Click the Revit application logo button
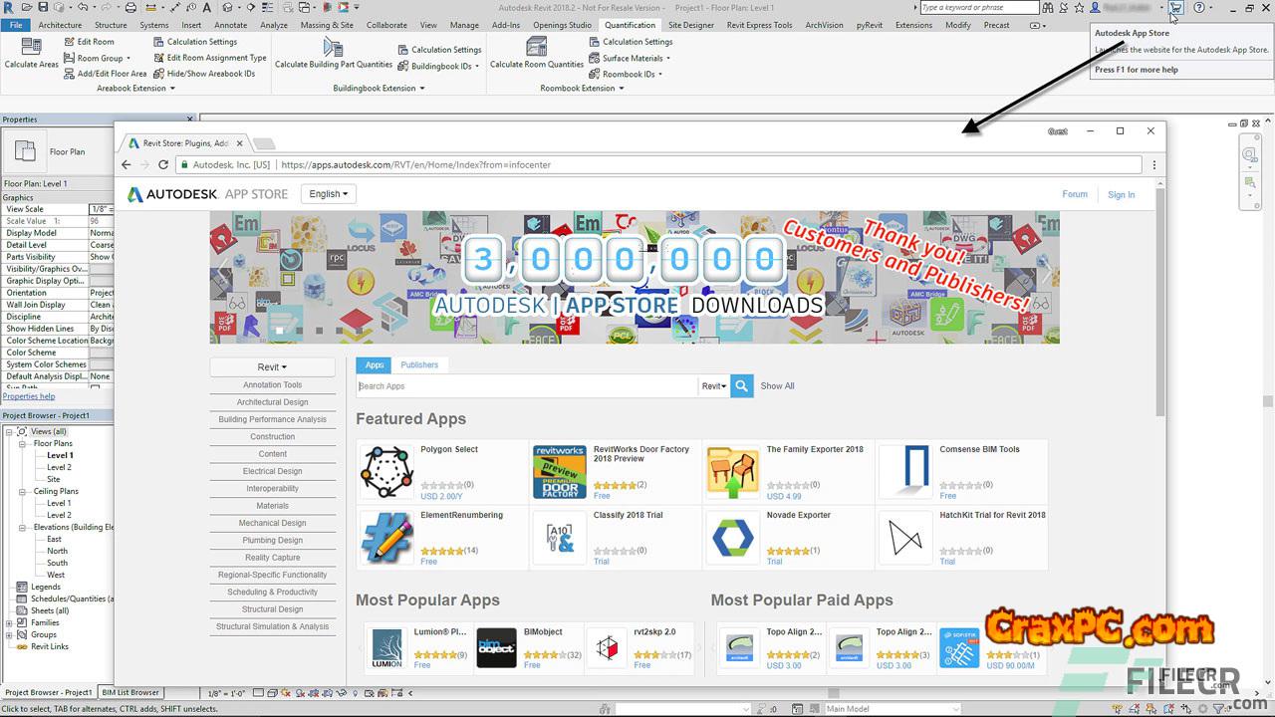This screenshot has width=1275, height=717. point(9,8)
